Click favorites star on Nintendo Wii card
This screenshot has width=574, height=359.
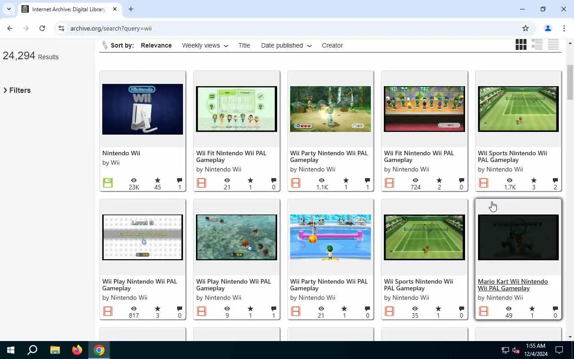(x=157, y=180)
